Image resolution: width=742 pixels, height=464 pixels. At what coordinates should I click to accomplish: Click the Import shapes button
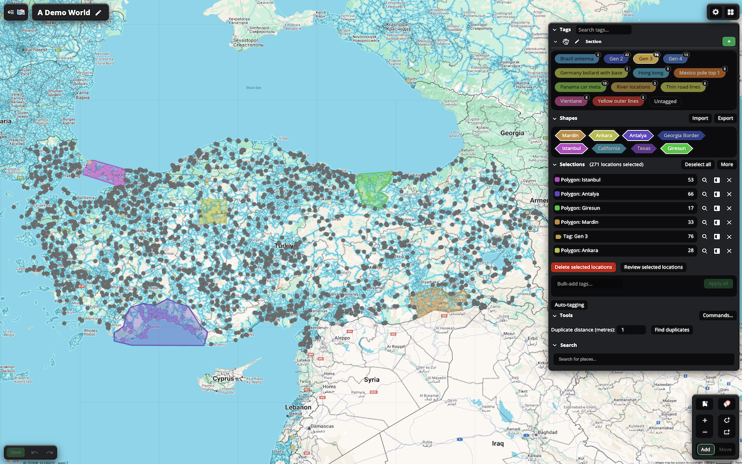(x=700, y=118)
